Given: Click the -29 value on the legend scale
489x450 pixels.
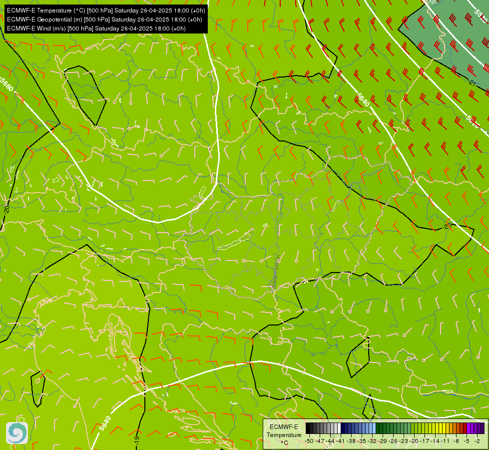Looking at the screenshot, I should [x=383, y=441].
